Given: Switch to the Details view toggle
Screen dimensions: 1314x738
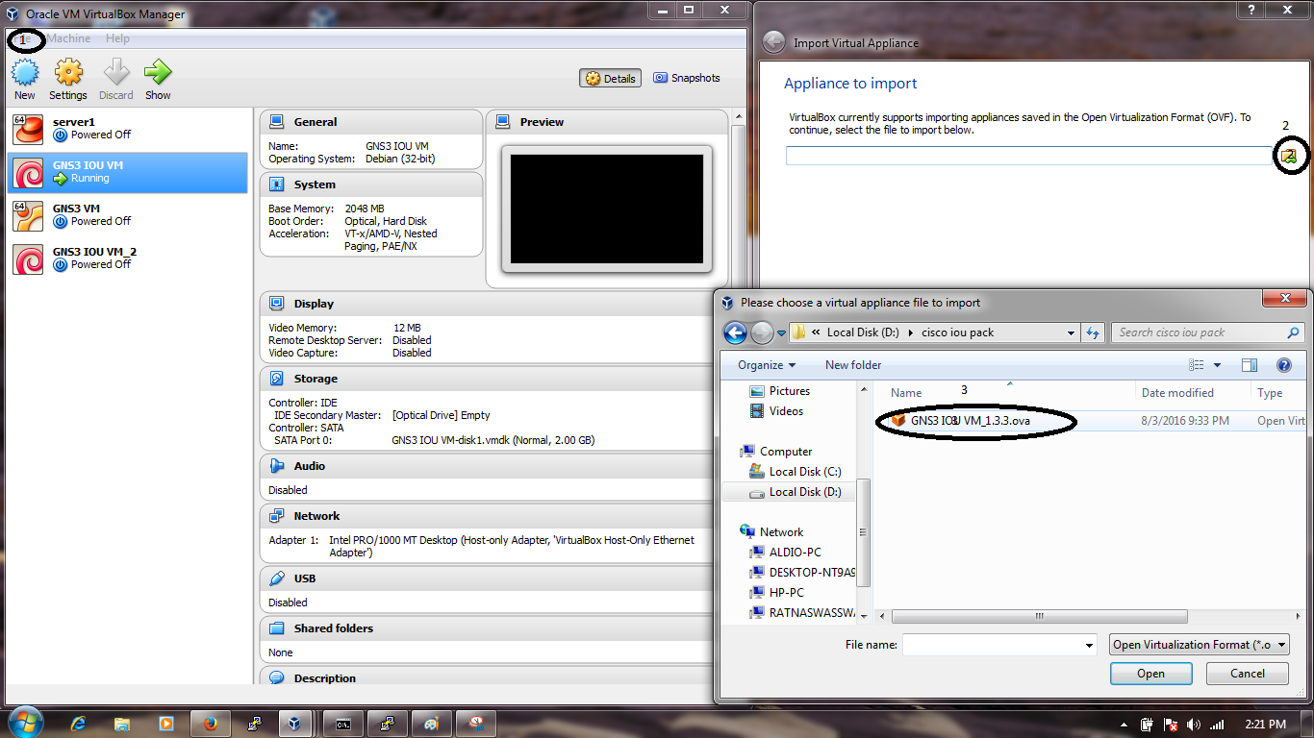Looking at the screenshot, I should (610, 79).
